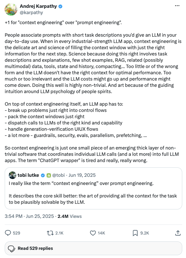Click the reply speech bubble icon

pos(8,233)
